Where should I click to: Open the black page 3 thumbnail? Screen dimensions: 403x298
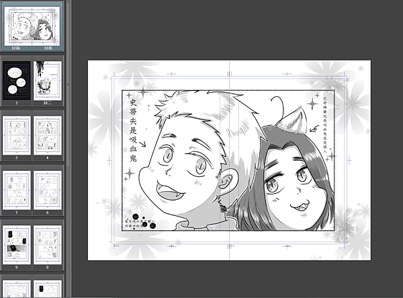pos(16,81)
